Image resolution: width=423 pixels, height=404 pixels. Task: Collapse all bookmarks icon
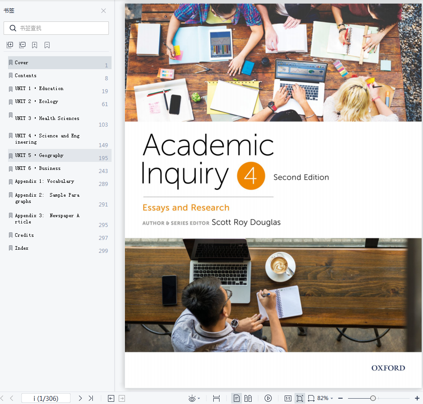point(22,45)
